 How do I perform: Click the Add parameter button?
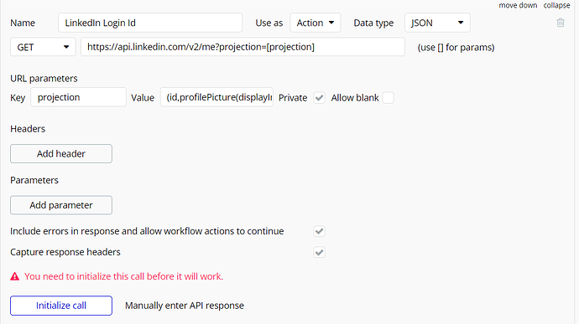point(61,205)
